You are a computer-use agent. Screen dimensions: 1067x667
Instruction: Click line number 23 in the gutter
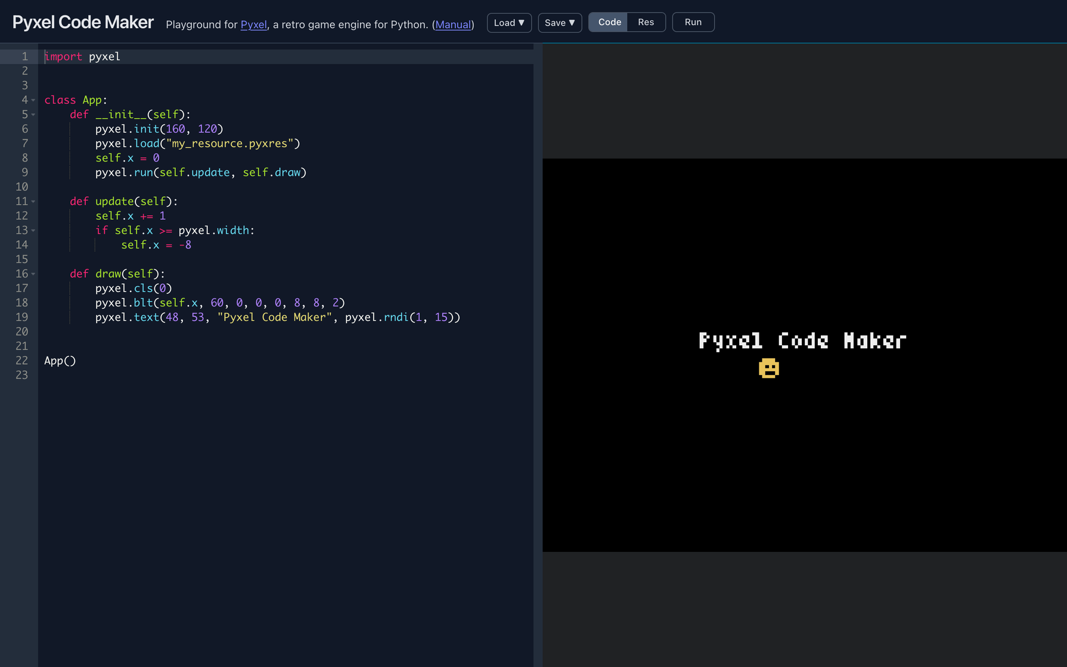point(22,375)
